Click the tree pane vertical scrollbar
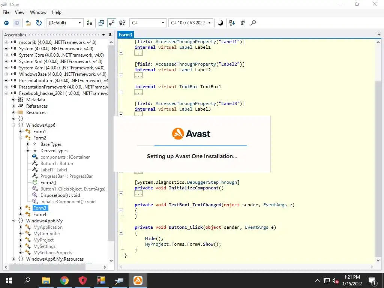 pyautogui.click(x=111, y=142)
